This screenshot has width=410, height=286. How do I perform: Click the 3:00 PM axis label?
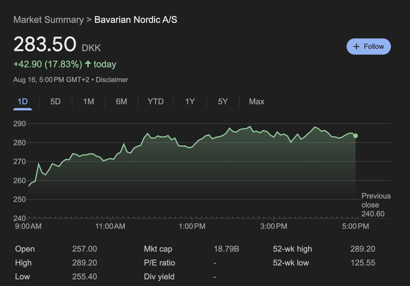274,226
